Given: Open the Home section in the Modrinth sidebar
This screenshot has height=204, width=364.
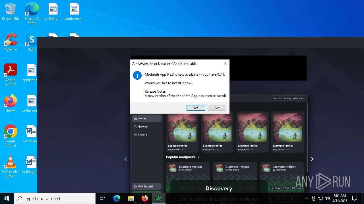Looking at the screenshot, I should coord(146,118).
